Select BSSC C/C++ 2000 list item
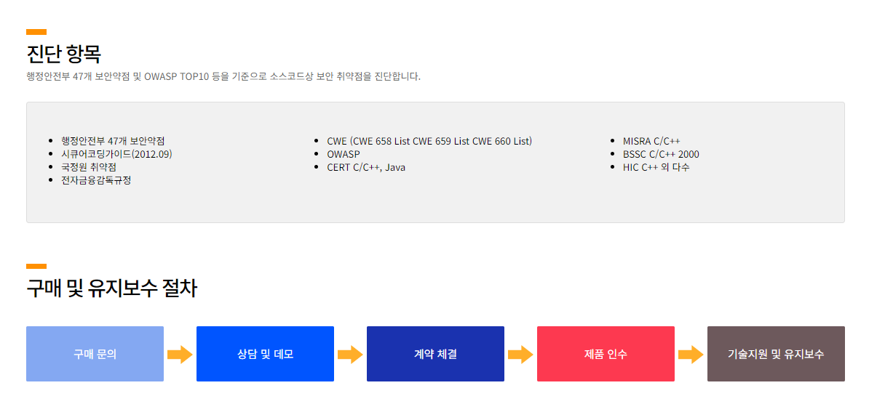This screenshot has height=404, width=877. (661, 154)
